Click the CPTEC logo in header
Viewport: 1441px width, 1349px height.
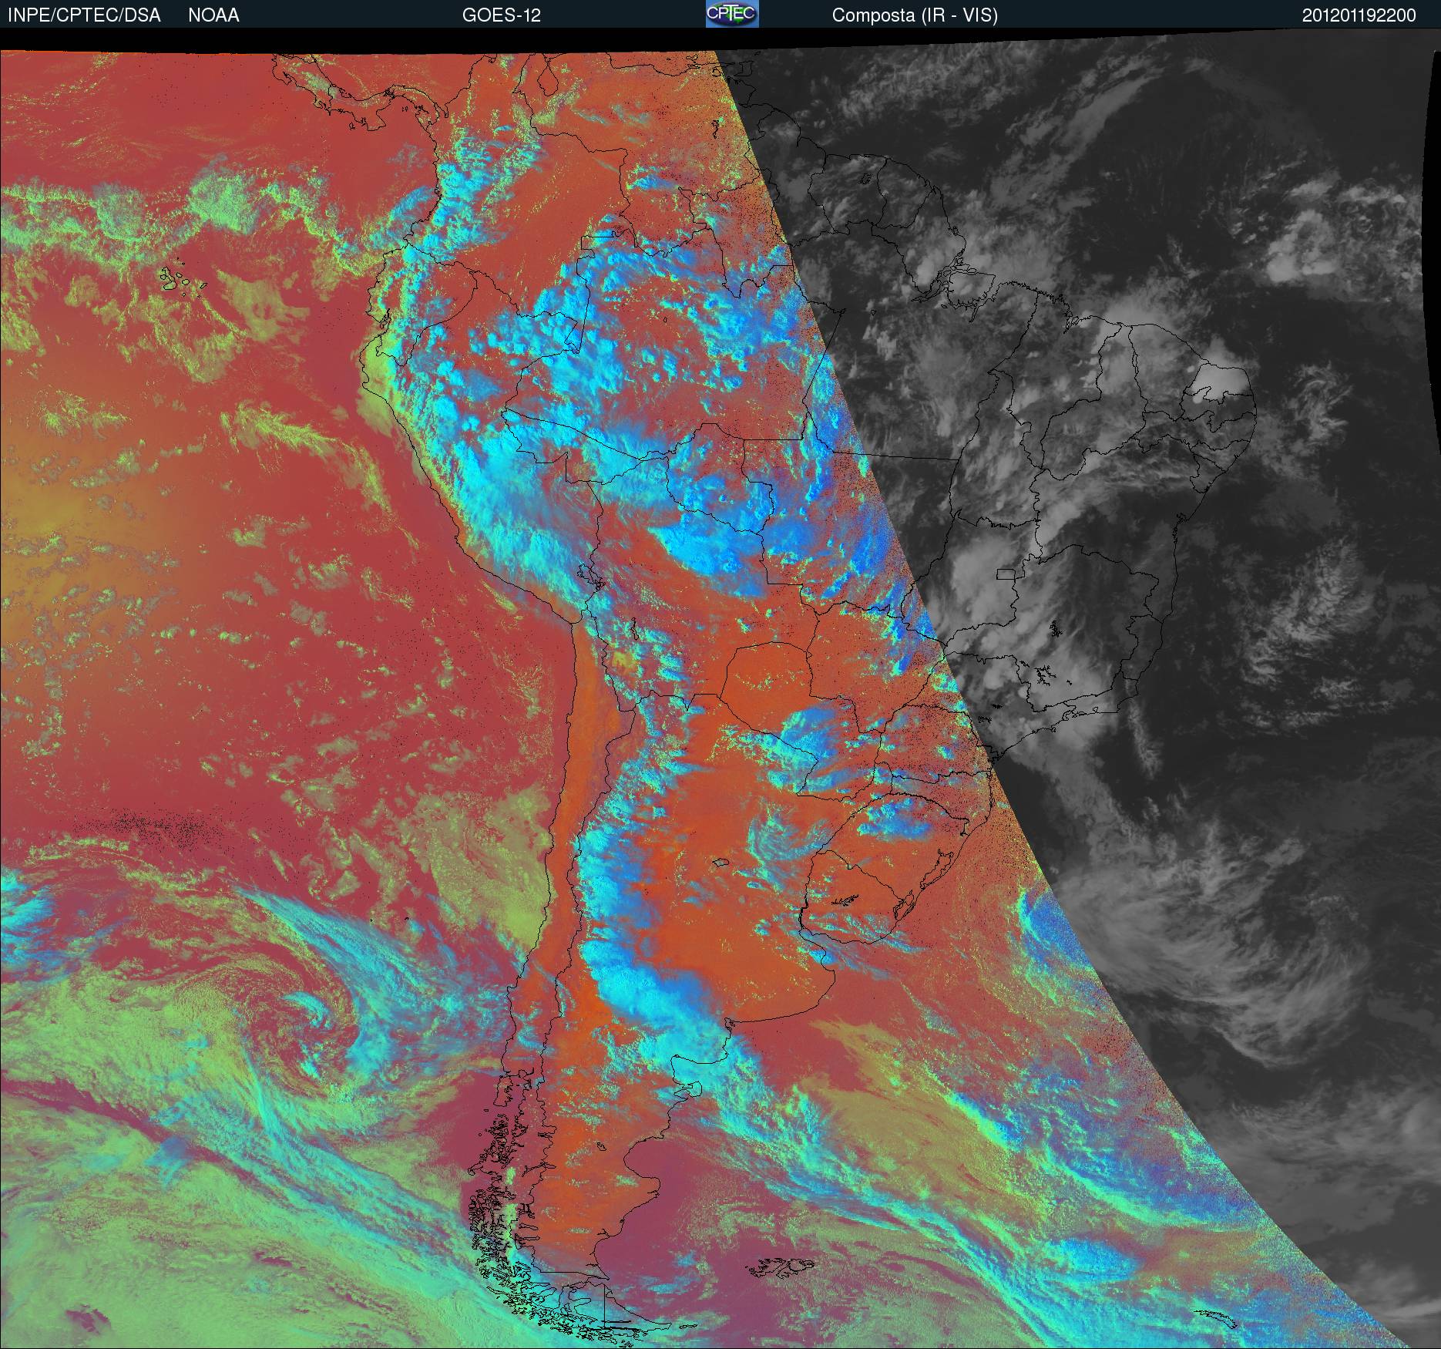click(x=732, y=14)
